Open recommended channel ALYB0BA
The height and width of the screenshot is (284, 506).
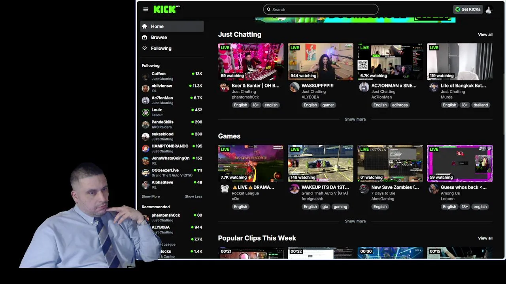click(172, 230)
